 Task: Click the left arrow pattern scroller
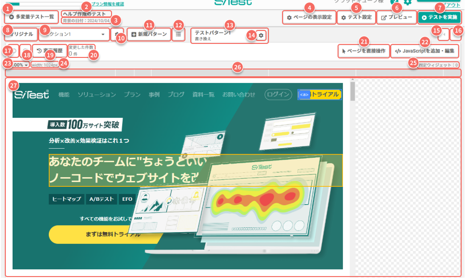[x=444, y=35]
